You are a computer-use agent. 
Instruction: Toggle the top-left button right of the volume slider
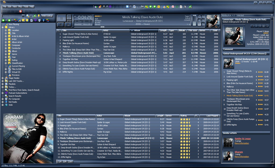[199, 16]
